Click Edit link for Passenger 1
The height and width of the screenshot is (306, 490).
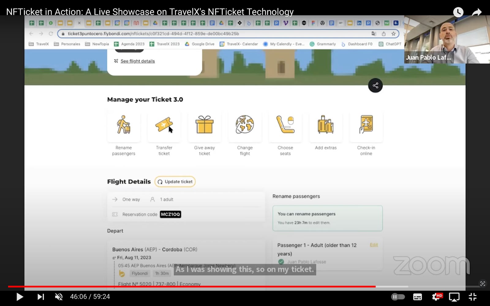pyautogui.click(x=374, y=245)
